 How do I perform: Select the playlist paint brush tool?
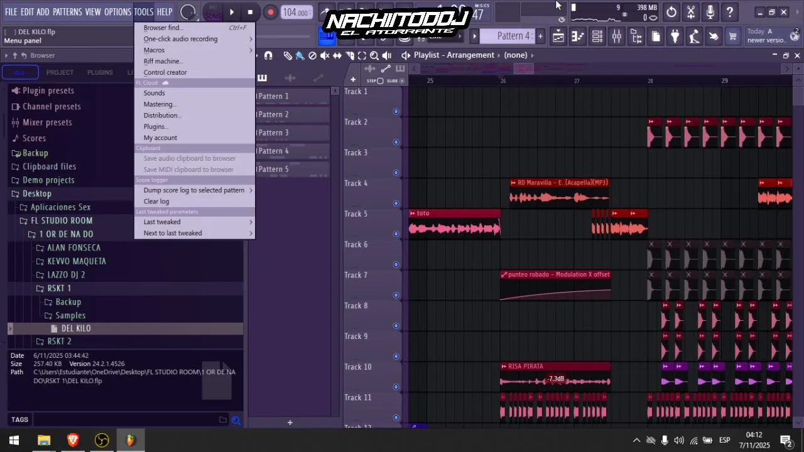click(300, 56)
